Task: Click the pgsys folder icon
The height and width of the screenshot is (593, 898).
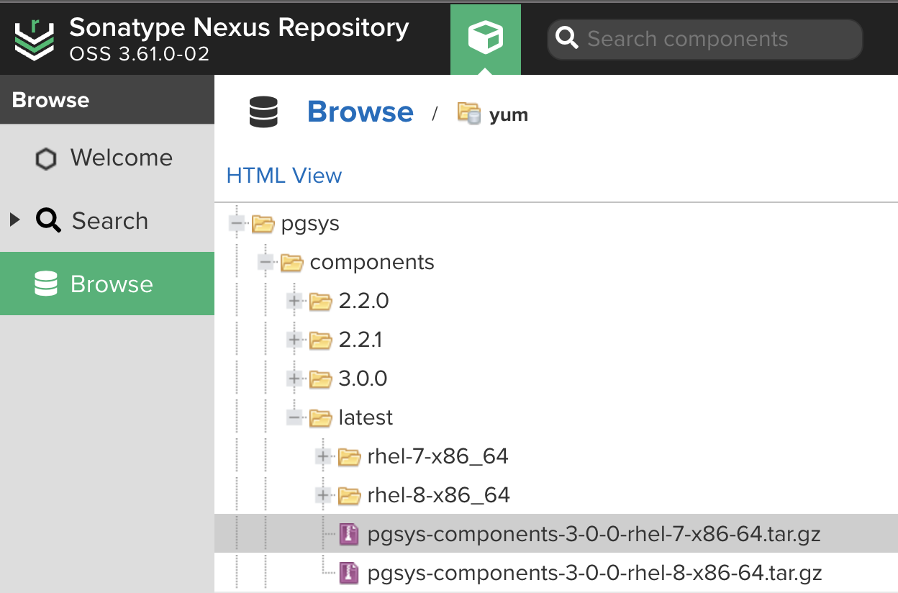Action: (x=263, y=225)
